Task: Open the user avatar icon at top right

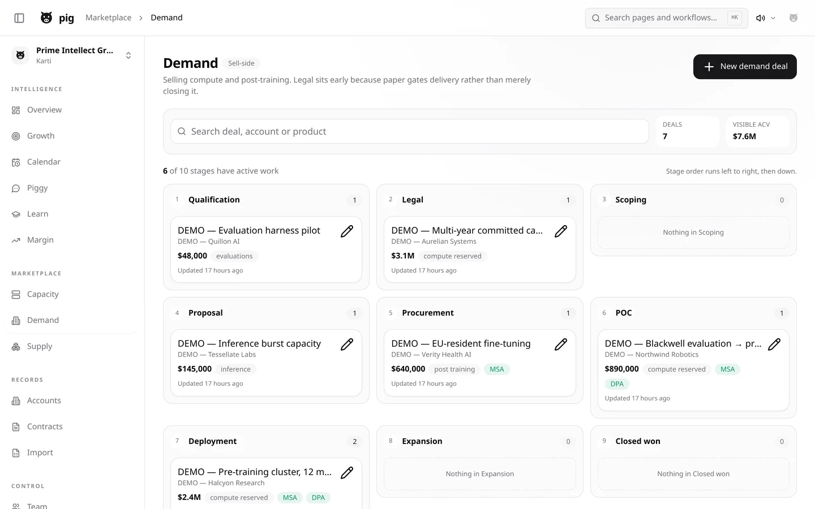Action: (793, 18)
